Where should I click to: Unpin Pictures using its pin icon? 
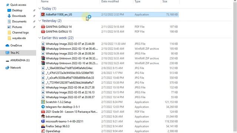(34, 27)
